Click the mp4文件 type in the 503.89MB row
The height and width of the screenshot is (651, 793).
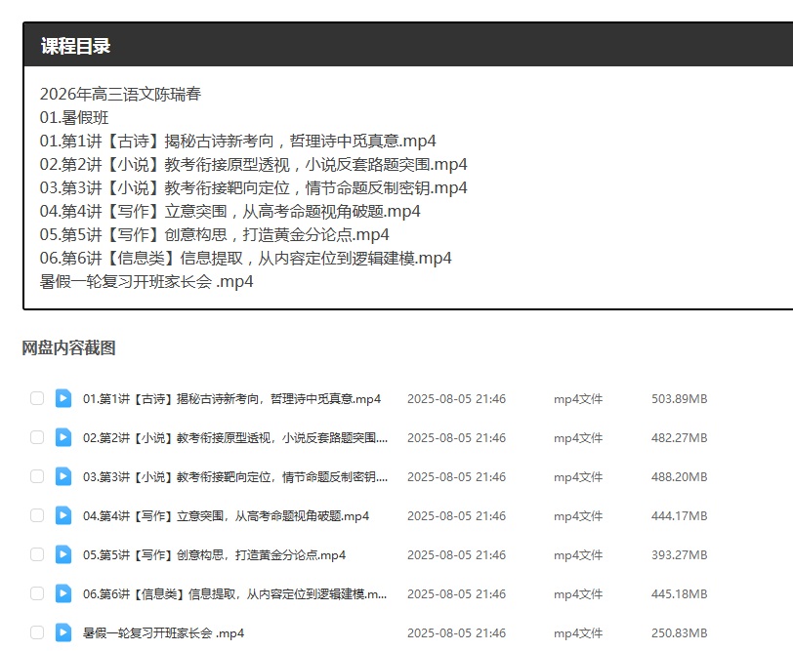(x=578, y=399)
